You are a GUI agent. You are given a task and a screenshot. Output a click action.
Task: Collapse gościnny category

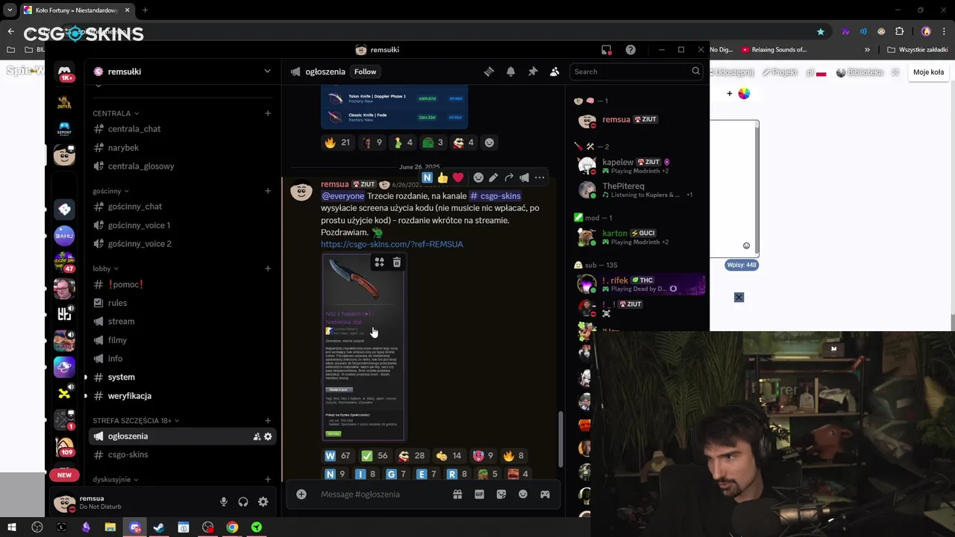[x=111, y=191]
